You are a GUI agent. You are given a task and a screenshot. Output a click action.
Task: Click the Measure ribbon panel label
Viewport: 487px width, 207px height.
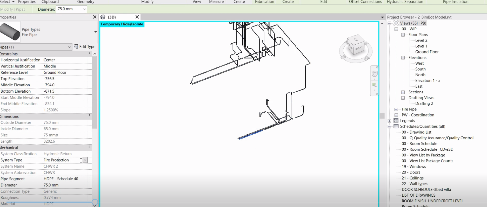click(216, 2)
